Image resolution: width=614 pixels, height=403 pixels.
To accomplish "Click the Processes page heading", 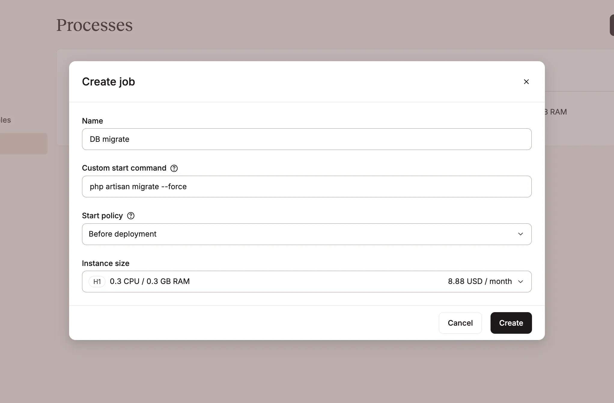I will click(x=94, y=25).
